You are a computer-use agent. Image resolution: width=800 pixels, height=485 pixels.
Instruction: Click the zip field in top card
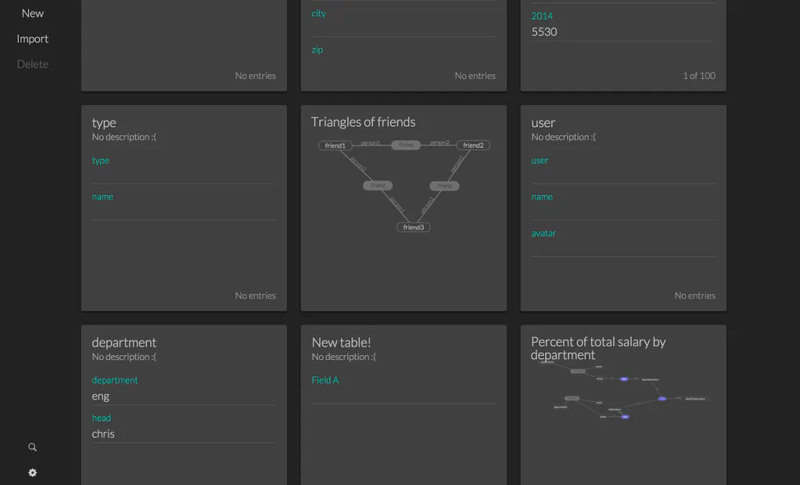coord(403,58)
